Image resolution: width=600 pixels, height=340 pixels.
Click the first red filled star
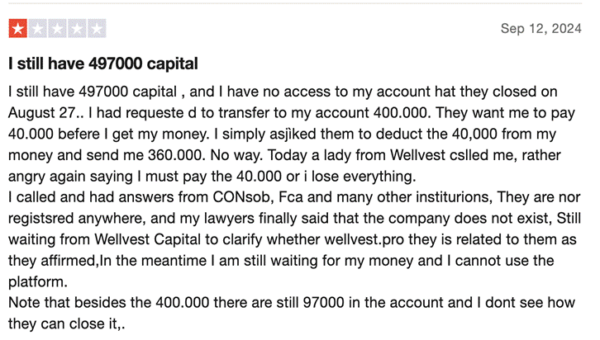coord(17,30)
